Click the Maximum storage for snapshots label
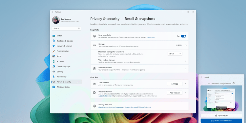 (111, 51)
